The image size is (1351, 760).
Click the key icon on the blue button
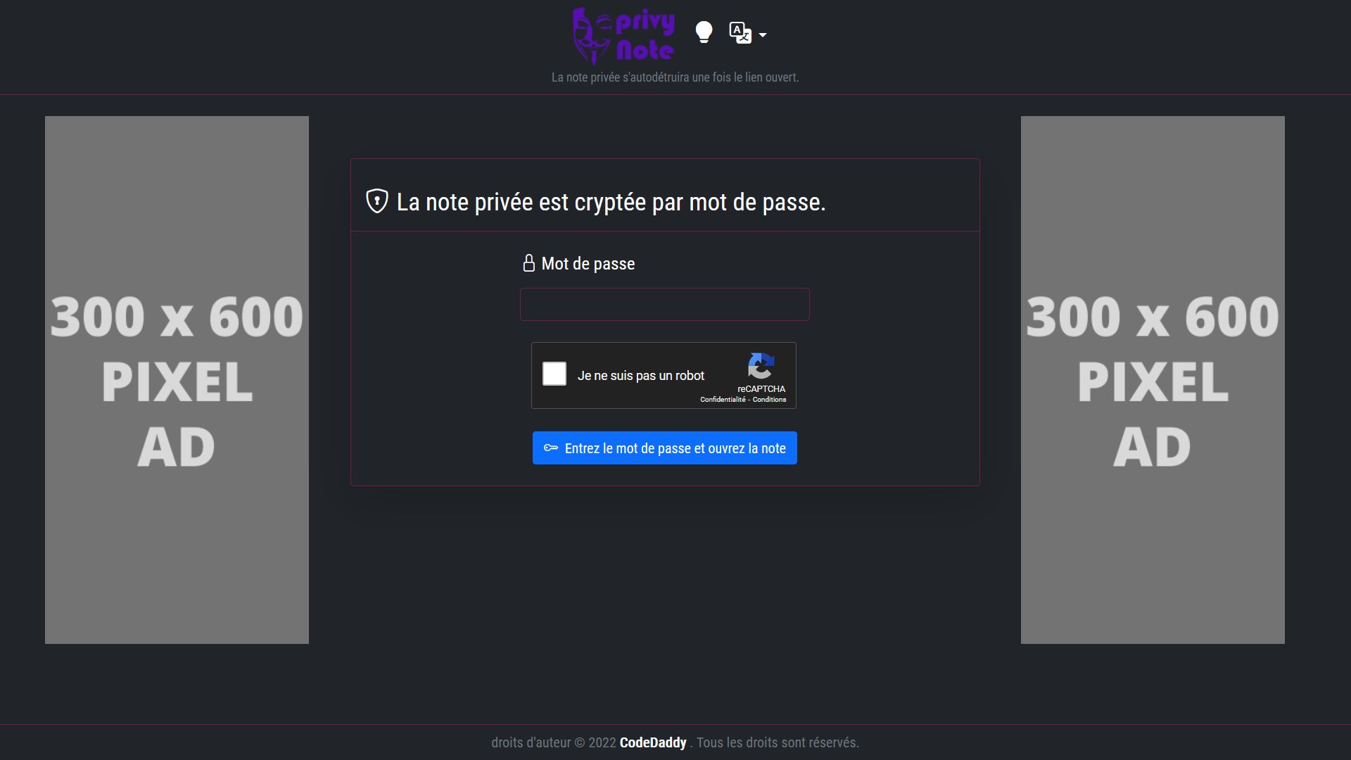coord(551,448)
